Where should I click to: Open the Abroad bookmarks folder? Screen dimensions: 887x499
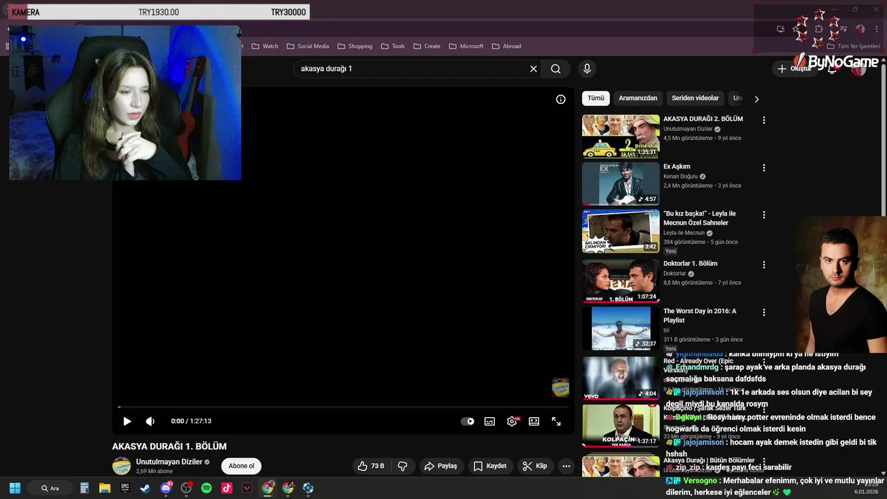(x=507, y=46)
